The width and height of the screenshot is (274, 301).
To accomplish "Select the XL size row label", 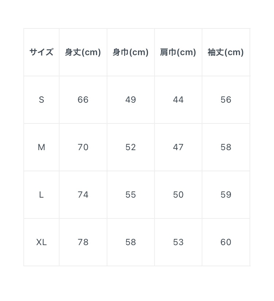I will pyautogui.click(x=41, y=242).
